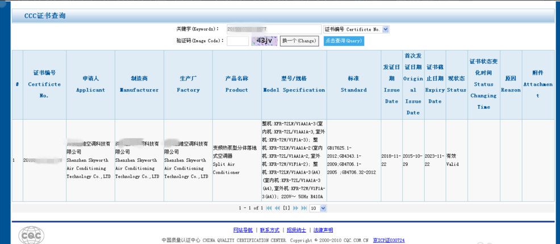Open the 招贤纳士 link

pos(296,230)
